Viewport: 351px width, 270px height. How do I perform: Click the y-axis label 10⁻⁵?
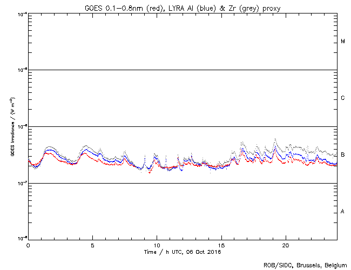point(22,70)
